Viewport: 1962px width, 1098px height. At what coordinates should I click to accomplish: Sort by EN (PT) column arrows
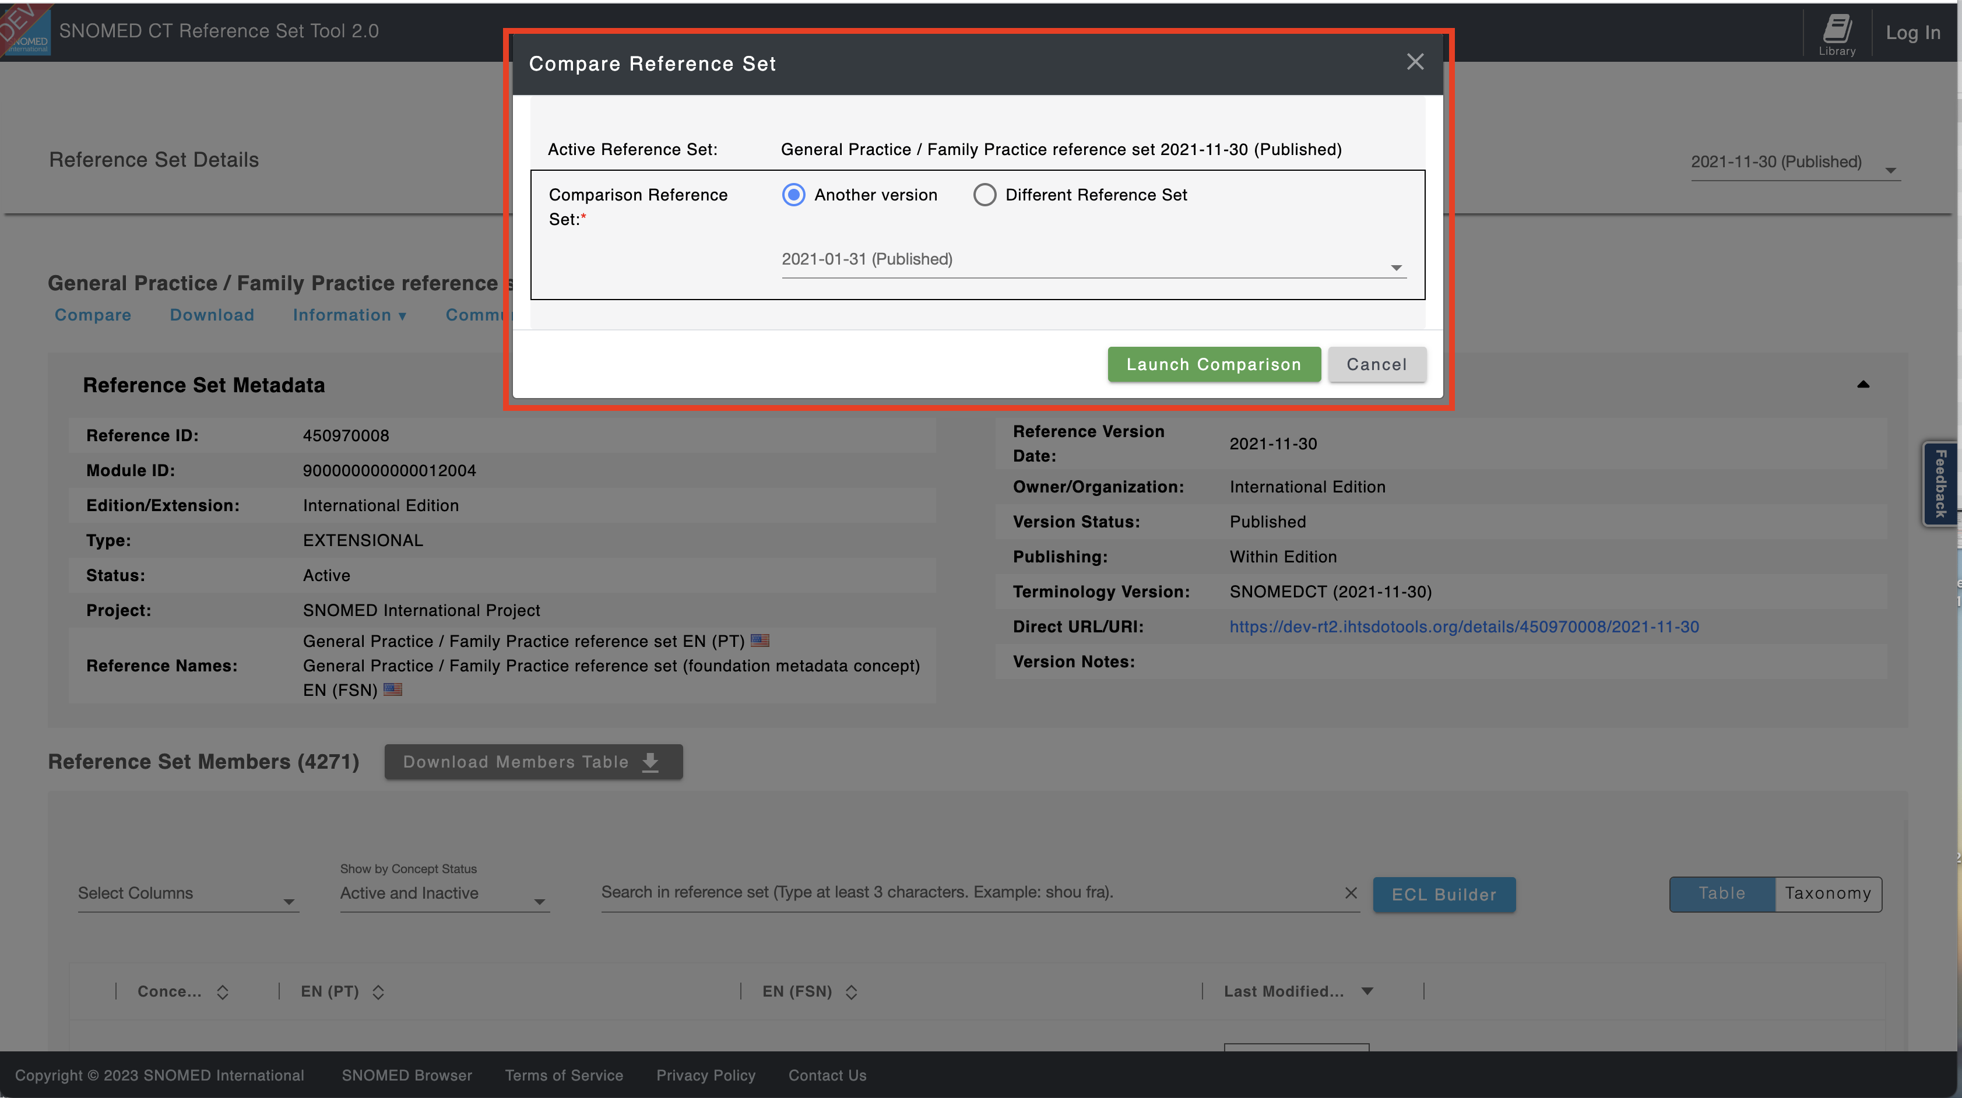pyautogui.click(x=378, y=991)
